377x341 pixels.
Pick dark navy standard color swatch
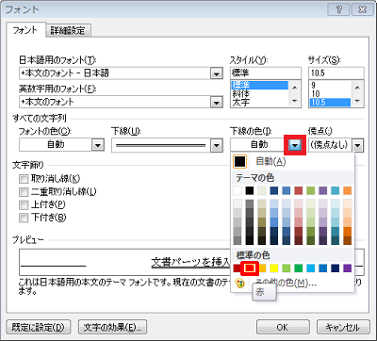pos(336,268)
